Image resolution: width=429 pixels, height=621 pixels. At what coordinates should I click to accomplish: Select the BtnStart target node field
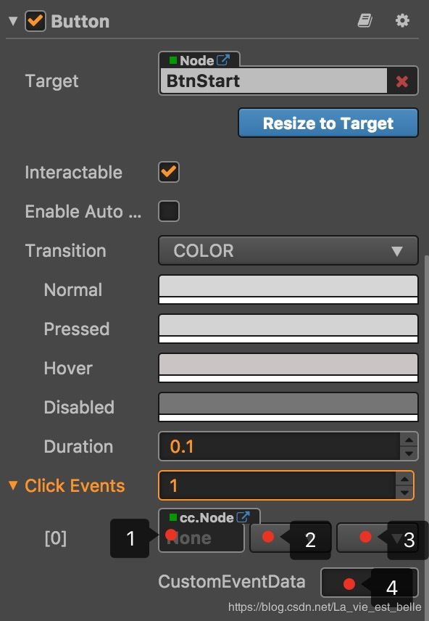coord(273,81)
